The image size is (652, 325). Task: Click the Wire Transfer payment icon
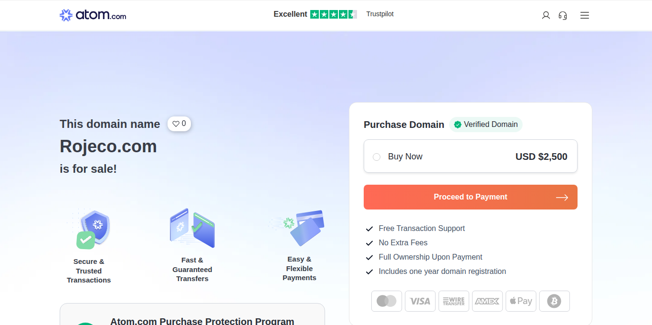[453, 301]
